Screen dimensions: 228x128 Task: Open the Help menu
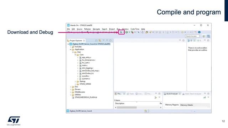[143, 29]
